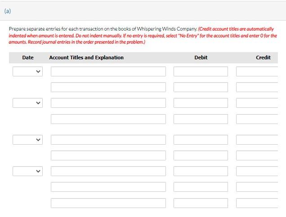Click fifth row Account Titles input field
This screenshot has width=286, height=217.
[x=108, y=140]
